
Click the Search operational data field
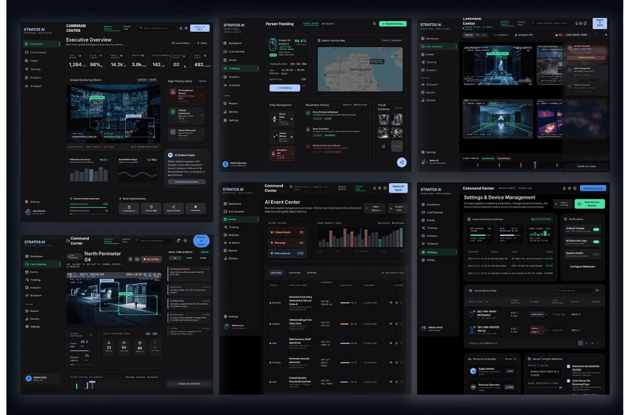click(x=157, y=28)
